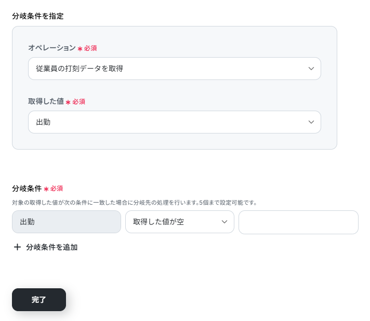Click the 完了 button
370x321 pixels.
click(39, 300)
